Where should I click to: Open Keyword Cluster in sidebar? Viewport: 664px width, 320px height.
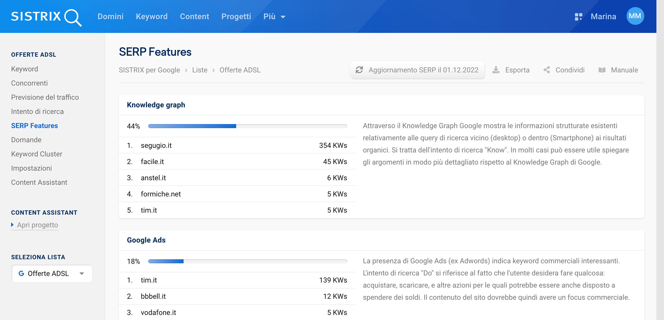(37, 154)
